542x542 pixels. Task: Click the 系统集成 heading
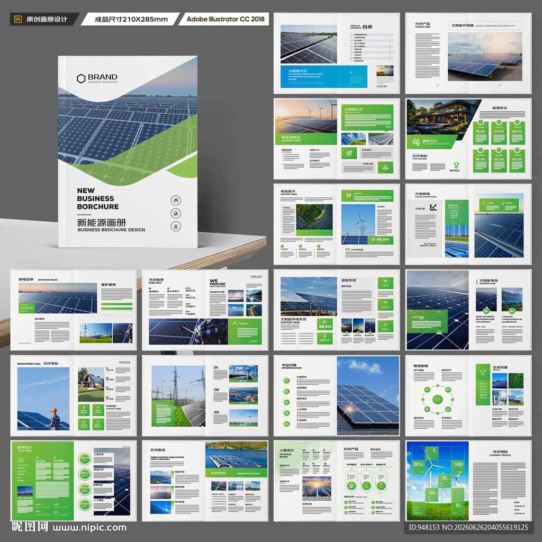click(158, 450)
